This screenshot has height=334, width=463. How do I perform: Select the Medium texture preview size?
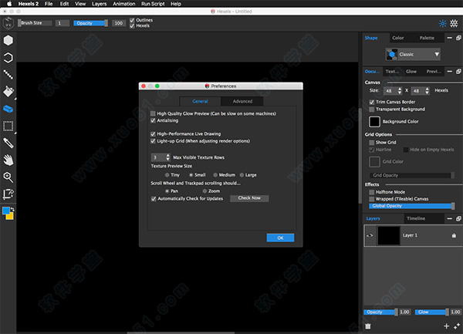tap(215, 175)
